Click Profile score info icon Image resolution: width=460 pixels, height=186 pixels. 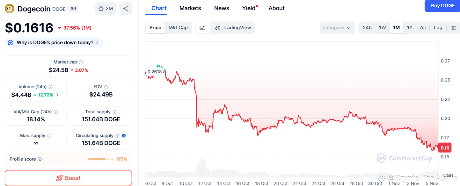[40, 159]
